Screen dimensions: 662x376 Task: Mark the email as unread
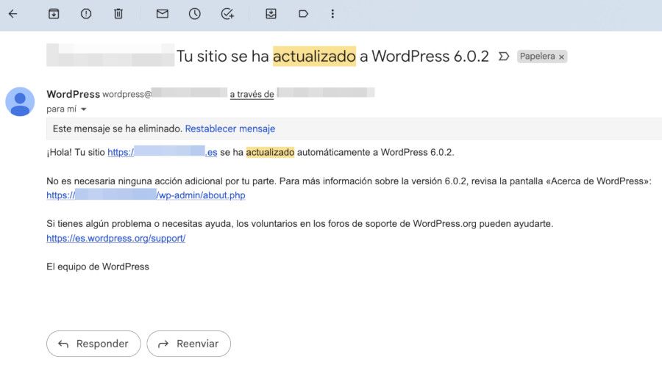pyautogui.click(x=162, y=14)
